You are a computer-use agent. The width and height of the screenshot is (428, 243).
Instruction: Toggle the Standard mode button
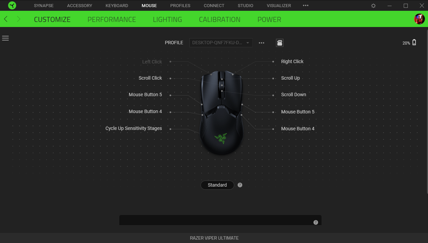pos(217,185)
